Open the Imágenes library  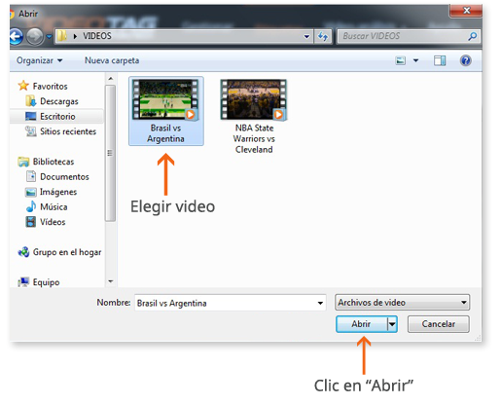pyautogui.click(x=58, y=192)
